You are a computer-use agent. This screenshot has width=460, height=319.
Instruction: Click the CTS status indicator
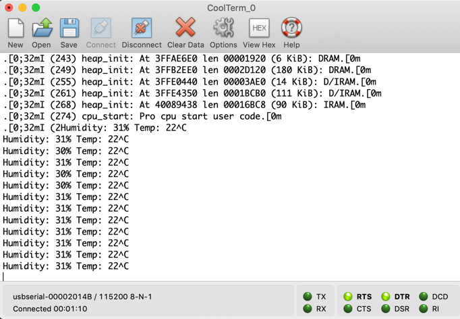coord(348,309)
